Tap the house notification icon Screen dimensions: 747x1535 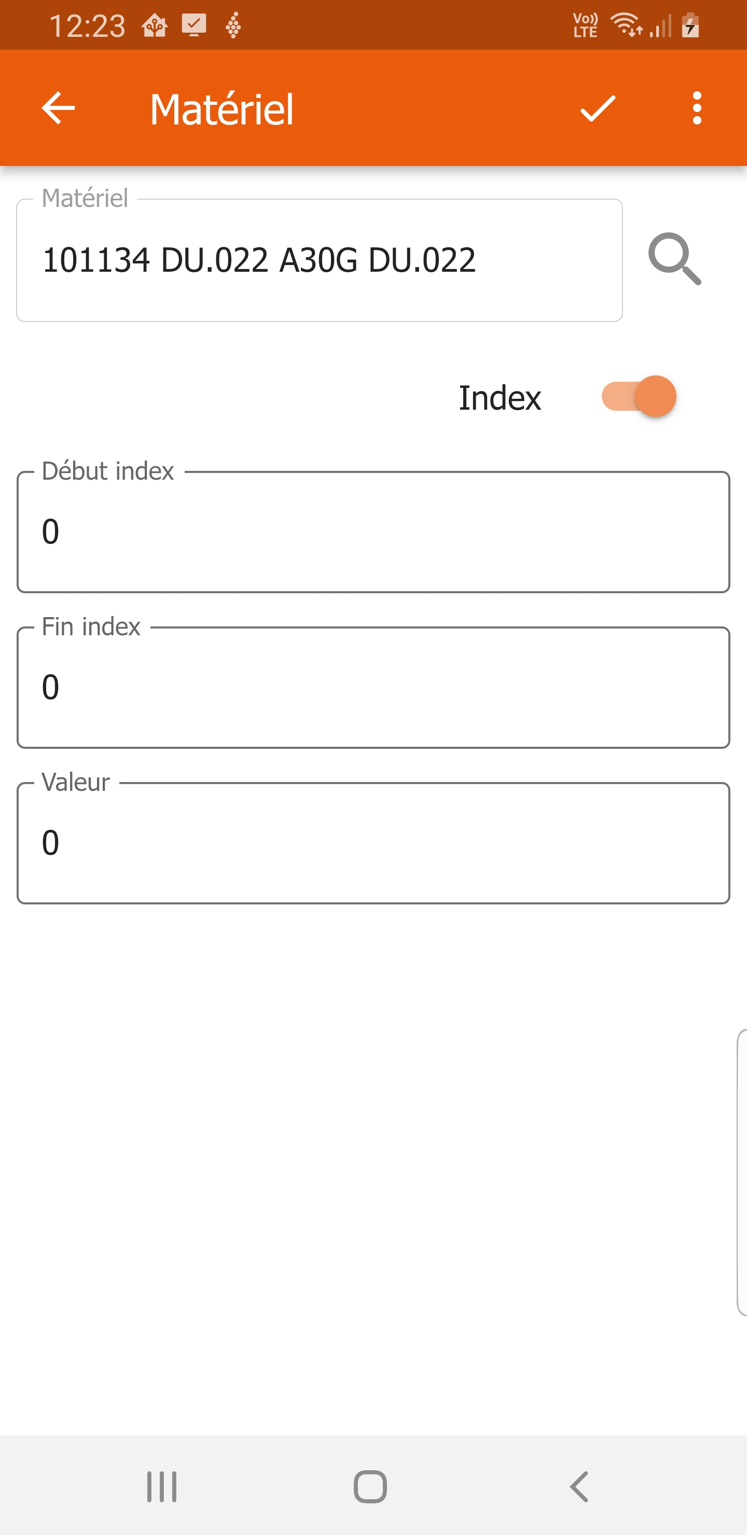[155, 25]
